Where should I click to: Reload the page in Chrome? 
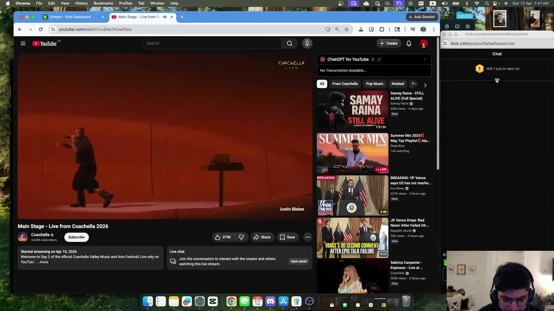point(41,29)
